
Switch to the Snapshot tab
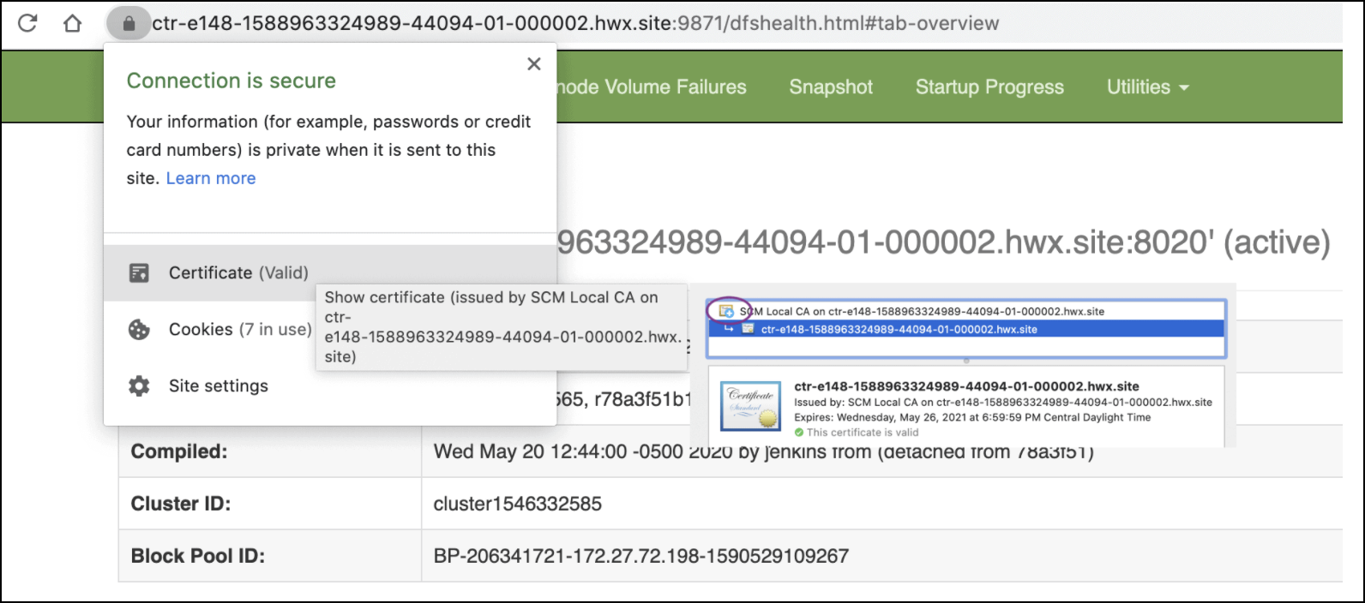(x=830, y=87)
